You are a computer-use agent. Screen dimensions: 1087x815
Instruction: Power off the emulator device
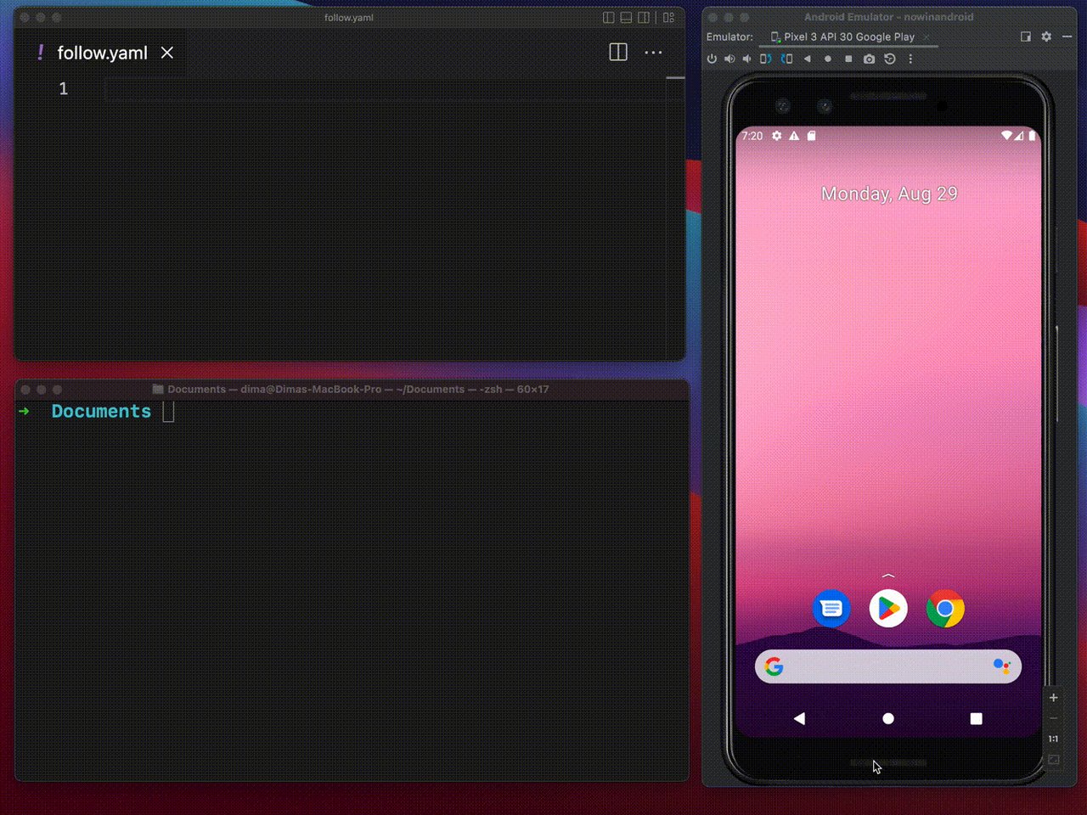click(x=712, y=59)
